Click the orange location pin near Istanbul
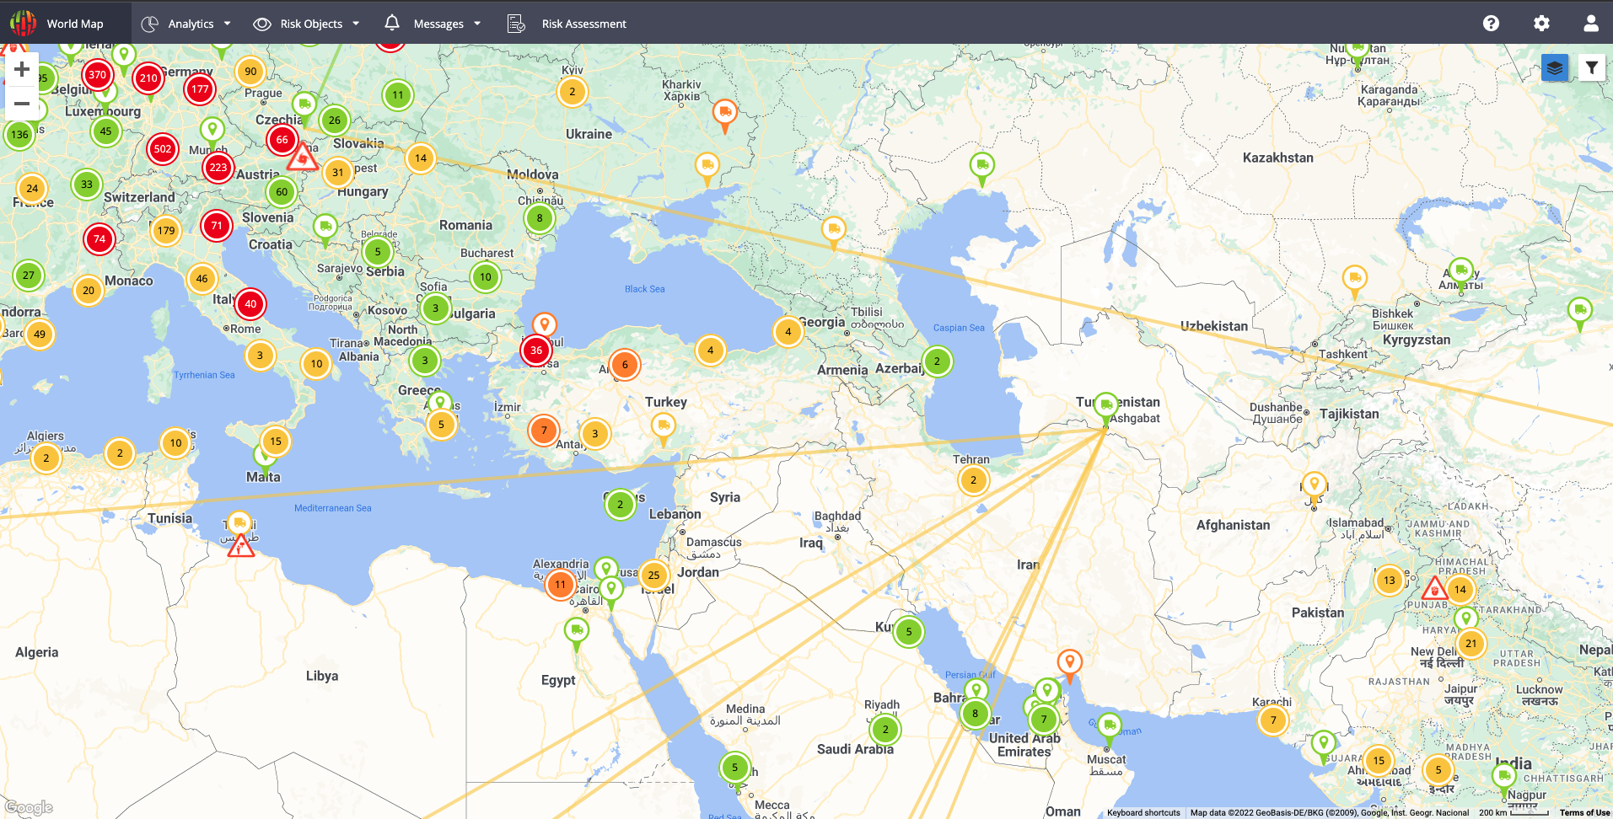 545,324
